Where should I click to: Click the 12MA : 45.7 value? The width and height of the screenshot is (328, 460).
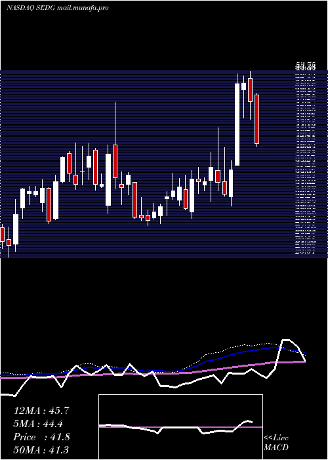coord(41,411)
